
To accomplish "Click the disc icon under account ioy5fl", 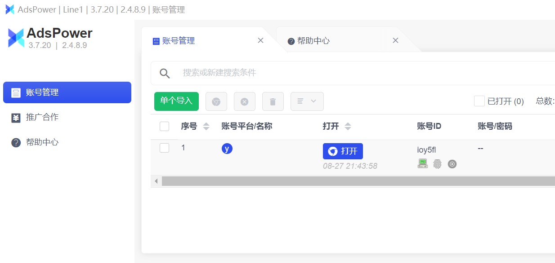I will click(452, 164).
